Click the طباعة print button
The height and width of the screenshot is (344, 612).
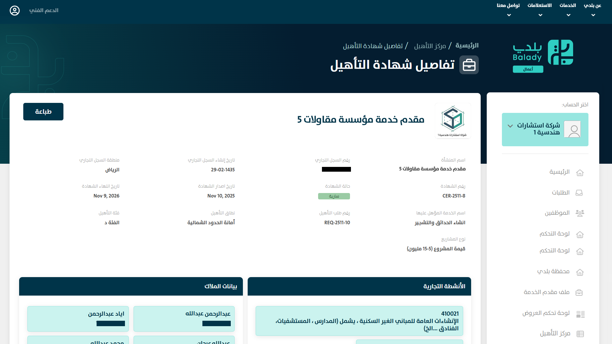pyautogui.click(x=43, y=111)
